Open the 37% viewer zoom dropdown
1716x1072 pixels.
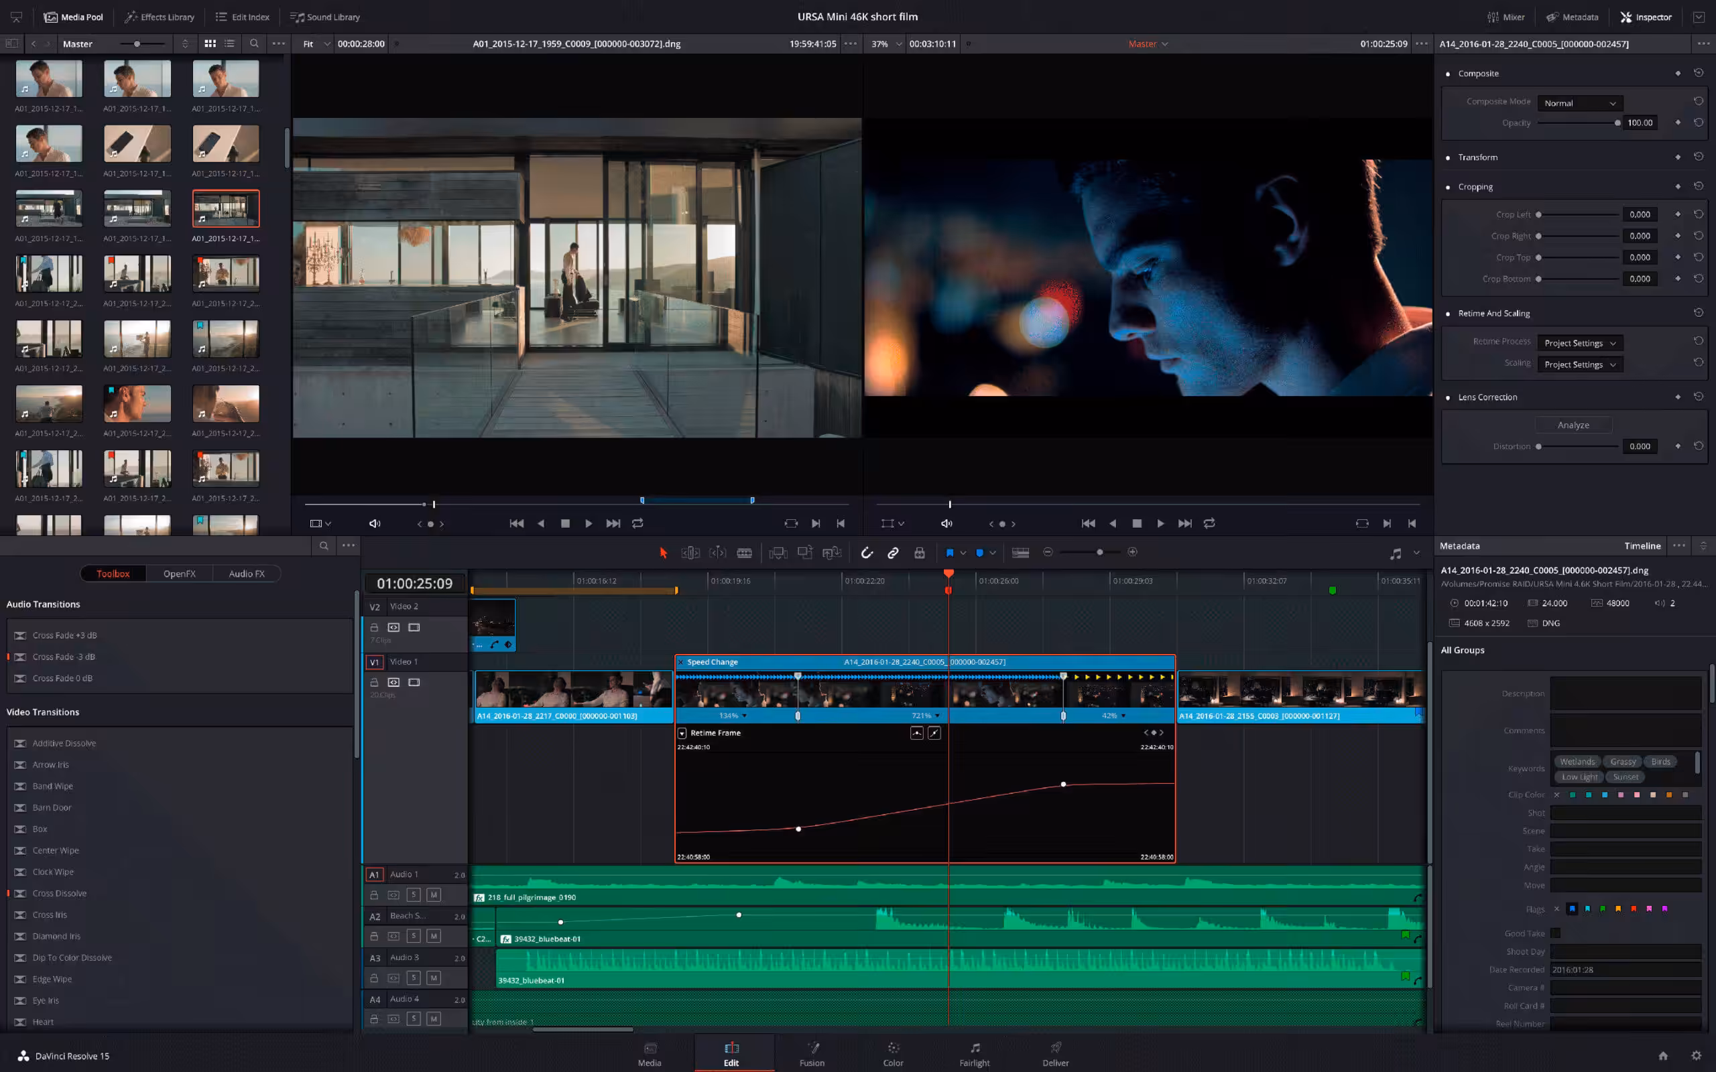(886, 44)
